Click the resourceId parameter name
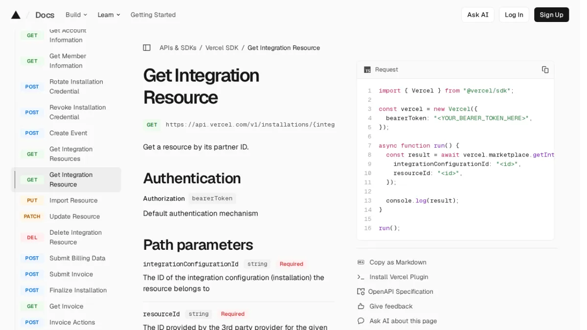Screen dimensions: 587x330 (161, 314)
